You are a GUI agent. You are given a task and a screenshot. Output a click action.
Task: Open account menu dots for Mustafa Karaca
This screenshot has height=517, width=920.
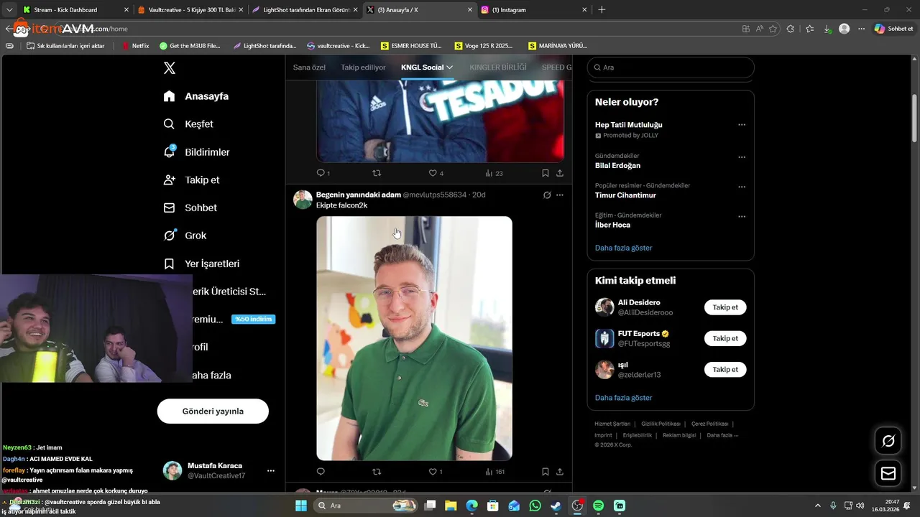pos(271,471)
